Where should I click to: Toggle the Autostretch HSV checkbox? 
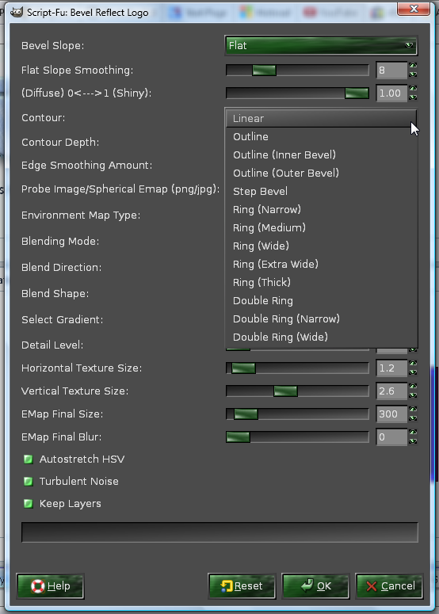(29, 459)
